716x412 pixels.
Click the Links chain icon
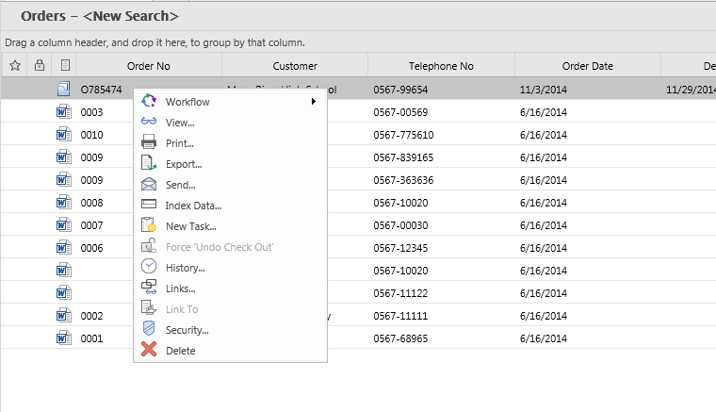coord(149,288)
